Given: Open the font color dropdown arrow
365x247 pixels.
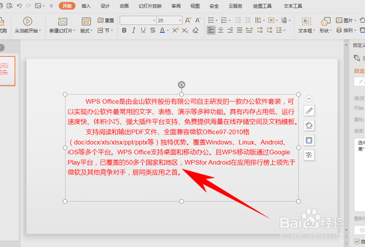Looking at the screenshot, I should tap(168, 30).
